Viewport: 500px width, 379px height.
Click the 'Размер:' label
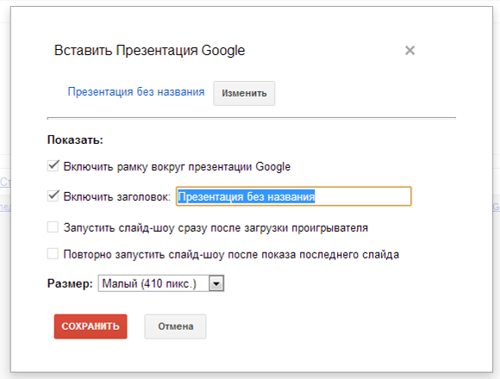[x=70, y=283]
